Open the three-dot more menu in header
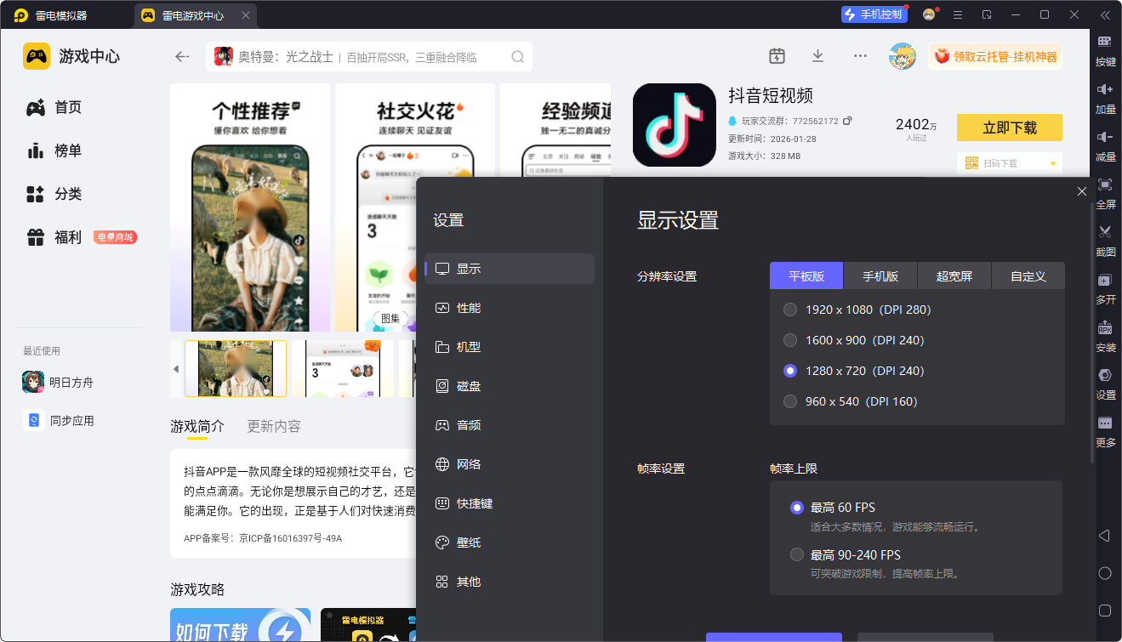 point(860,56)
